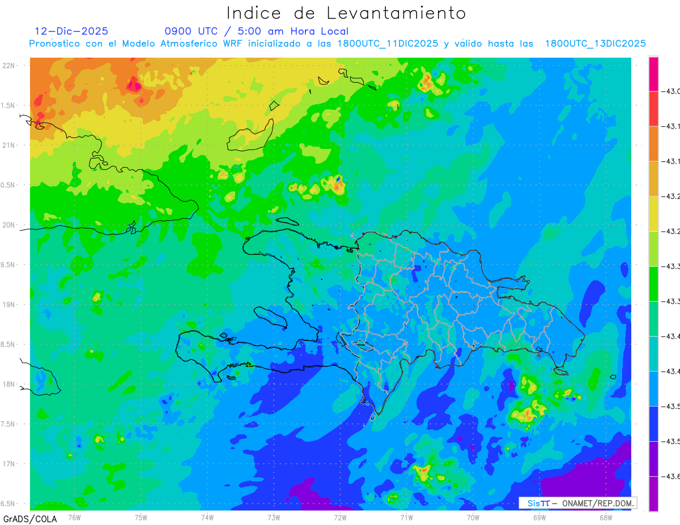Click the 70W longitude label
This screenshot has height=525, width=680.
point(473,517)
